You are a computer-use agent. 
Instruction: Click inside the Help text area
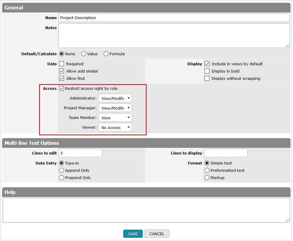pos(145,209)
